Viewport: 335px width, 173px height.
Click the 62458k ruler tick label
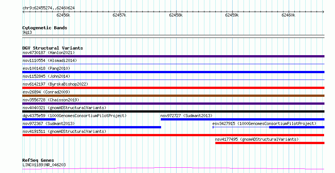pos(176,15)
